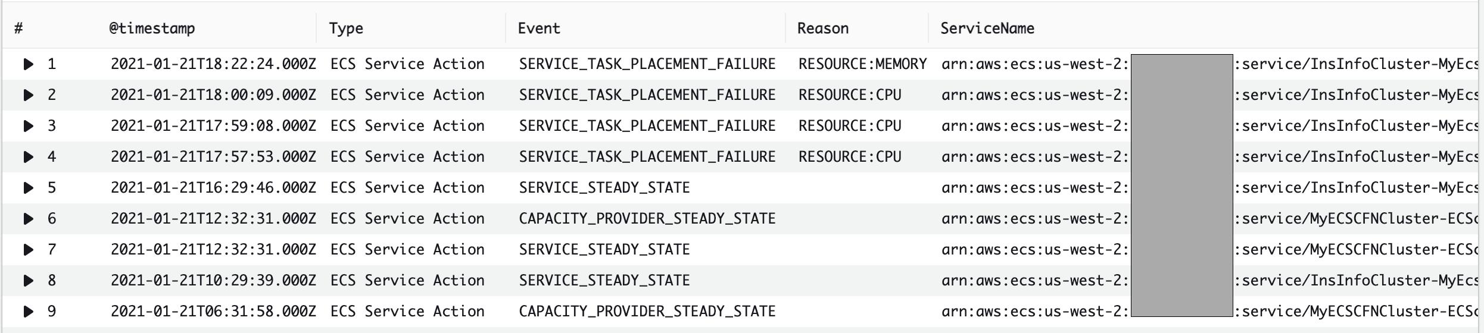Expand row 7 log entry arrow
Viewport: 1484px width, 333px height.
click(28, 250)
